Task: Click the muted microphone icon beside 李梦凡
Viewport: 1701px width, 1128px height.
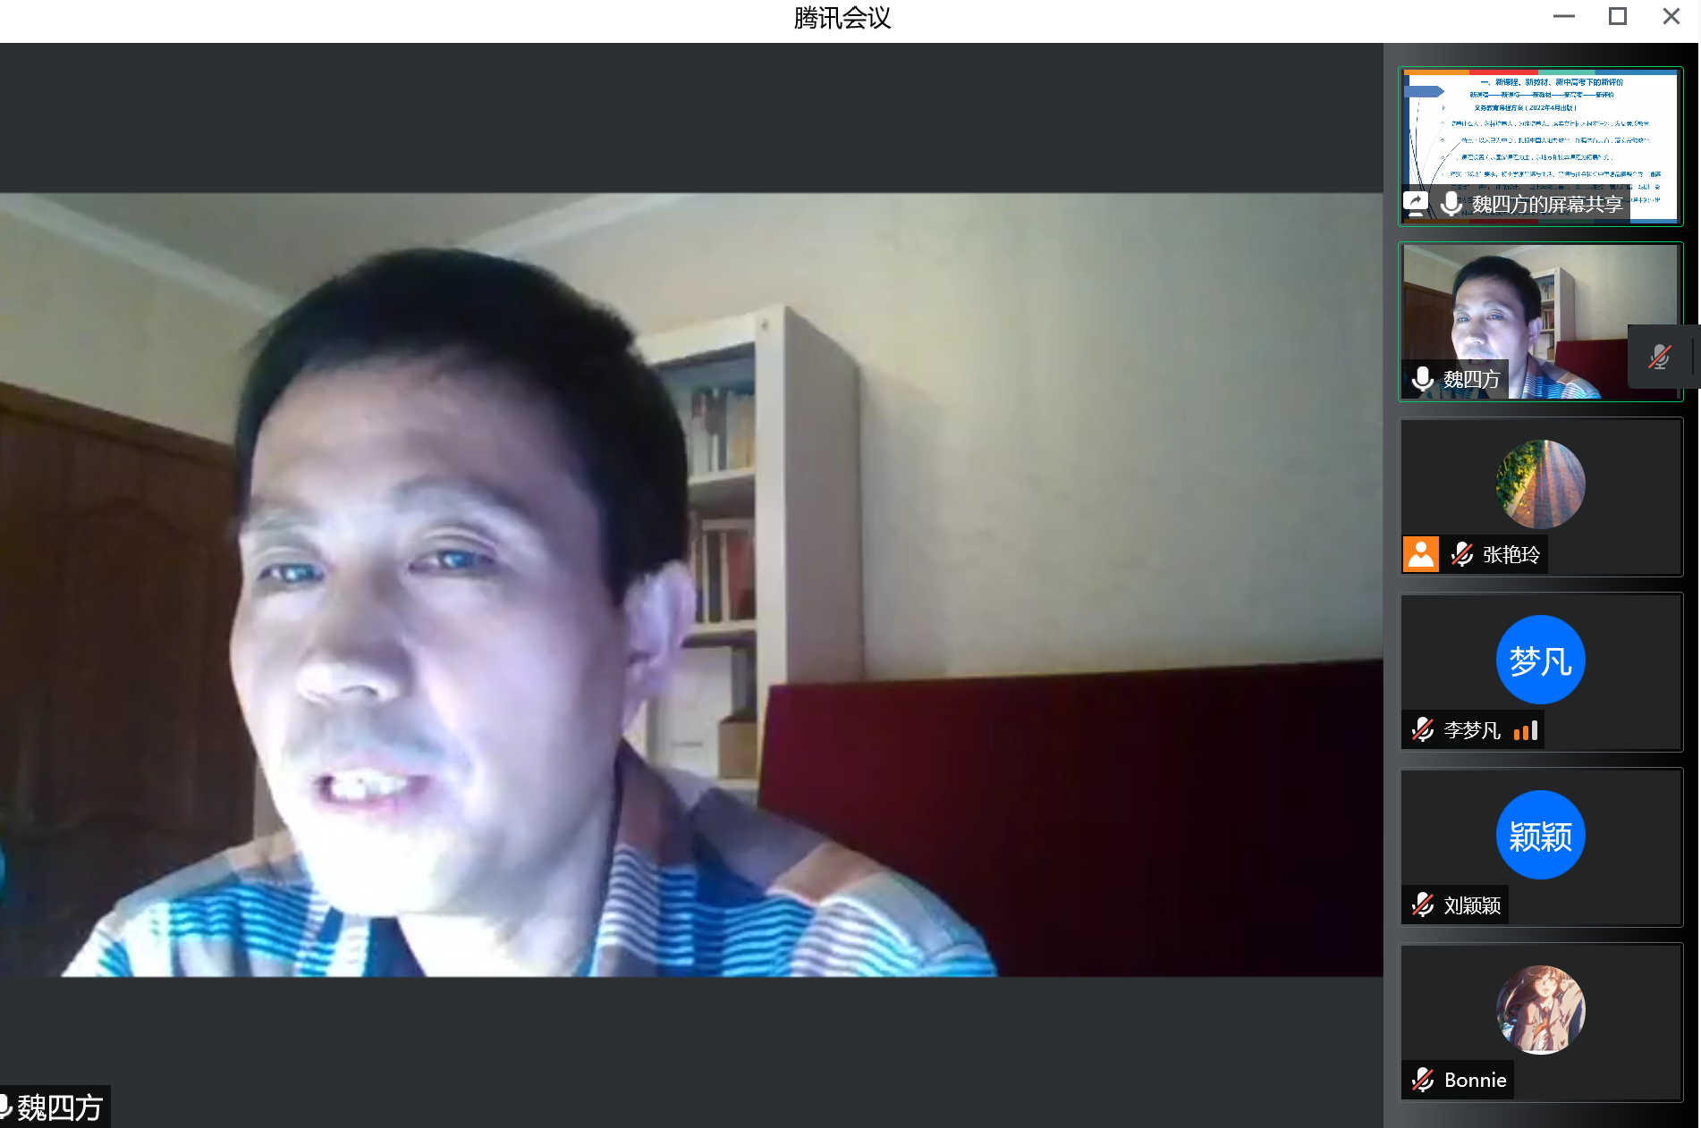Action: point(1422,730)
